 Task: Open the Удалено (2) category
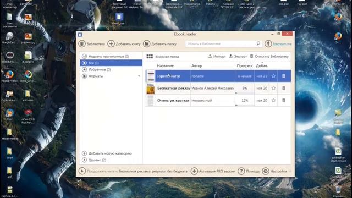[94, 160]
